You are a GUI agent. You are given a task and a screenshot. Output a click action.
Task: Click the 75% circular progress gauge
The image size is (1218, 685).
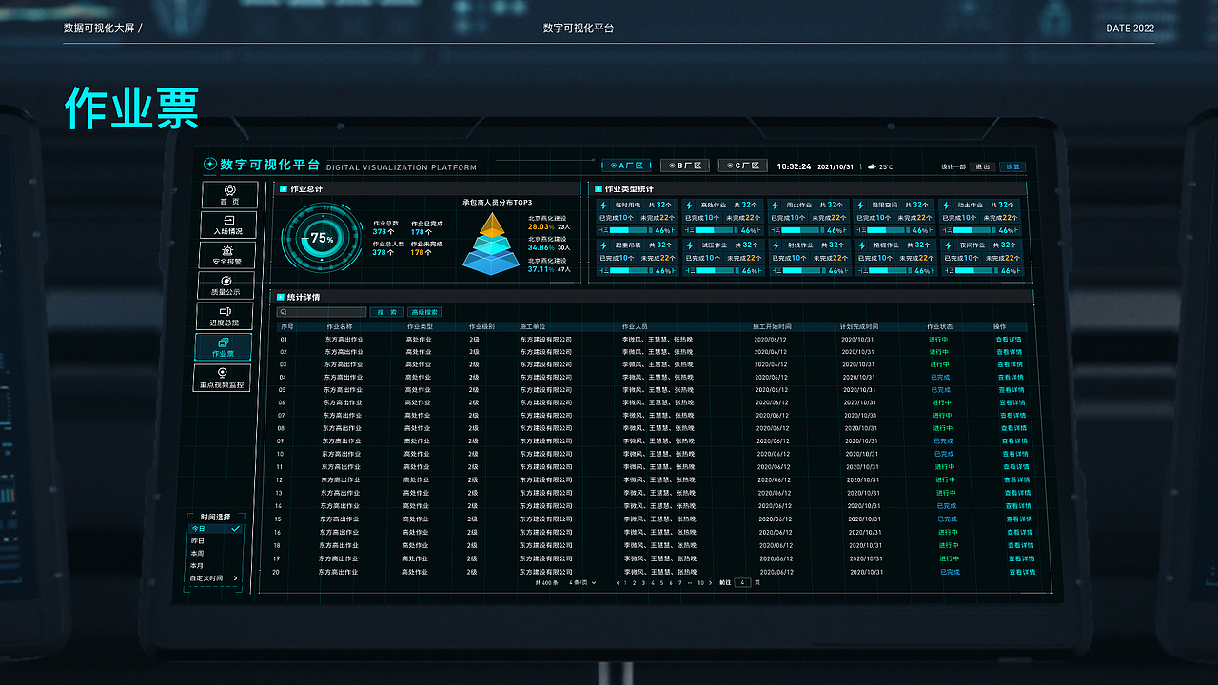tap(322, 239)
